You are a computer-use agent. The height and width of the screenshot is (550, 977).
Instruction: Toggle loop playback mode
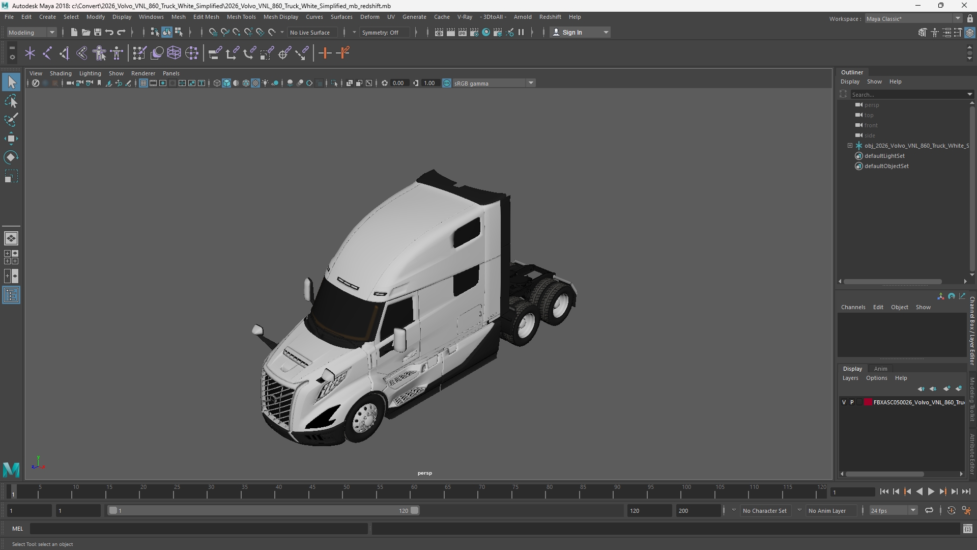(929, 510)
